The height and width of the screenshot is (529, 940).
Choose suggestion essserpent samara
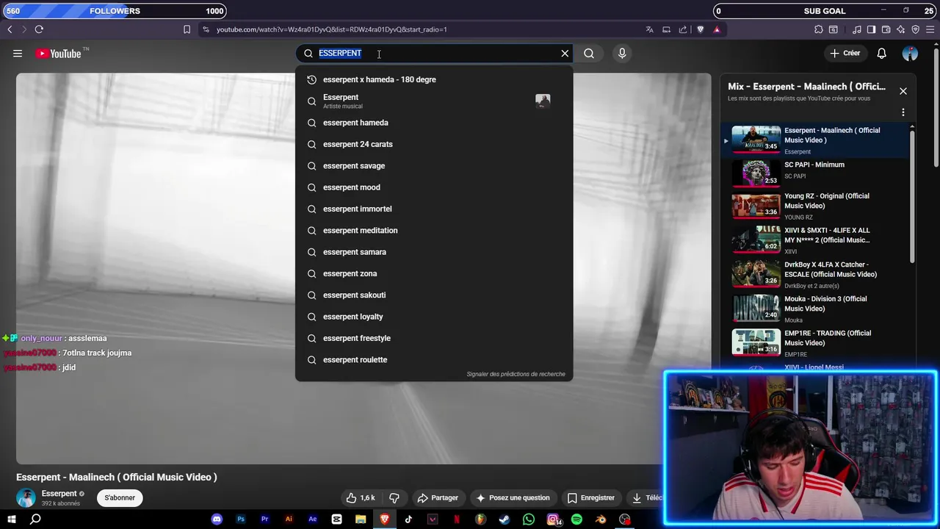pos(434,252)
